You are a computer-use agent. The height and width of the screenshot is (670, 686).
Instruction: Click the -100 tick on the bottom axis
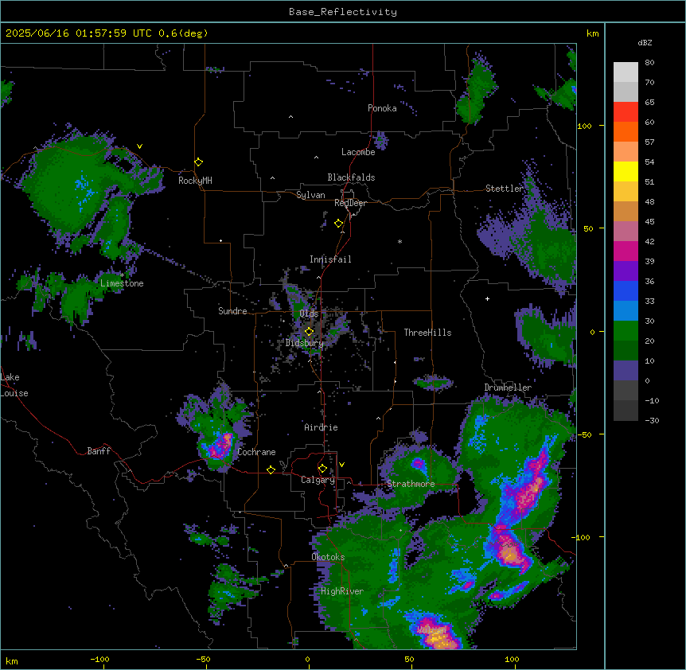(99, 659)
